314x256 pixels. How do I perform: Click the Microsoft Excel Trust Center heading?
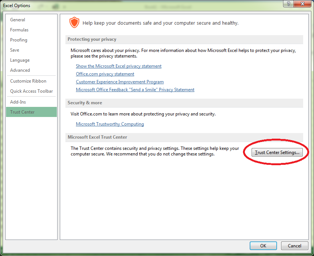coord(97,137)
